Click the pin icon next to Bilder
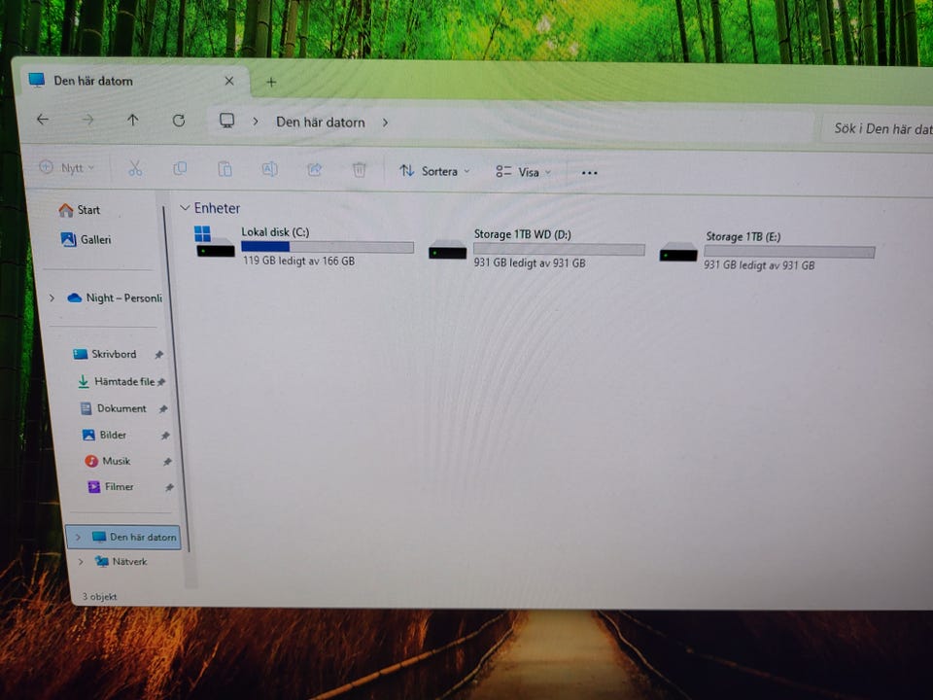This screenshot has width=933, height=700. tap(165, 436)
